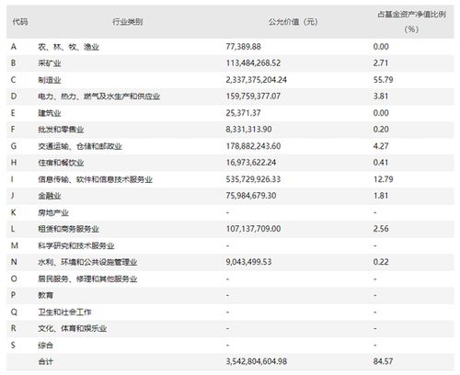The width and height of the screenshot is (460, 375).
Task: Click the percentage 0.22
Action: click(x=381, y=262)
